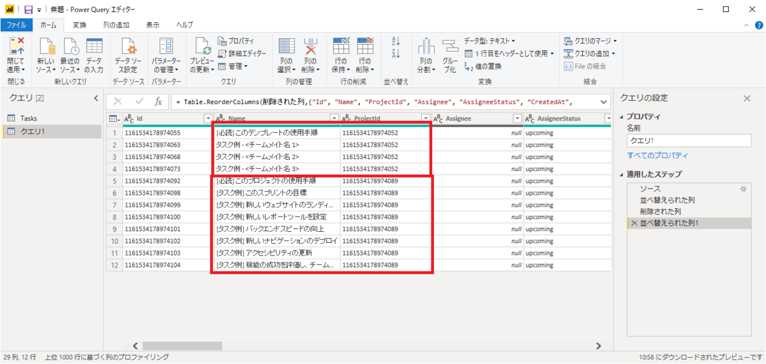Screen dimensions: 766x364
Task: Click パラメーターの管理 (Manage Parameters) icon
Action: click(166, 46)
